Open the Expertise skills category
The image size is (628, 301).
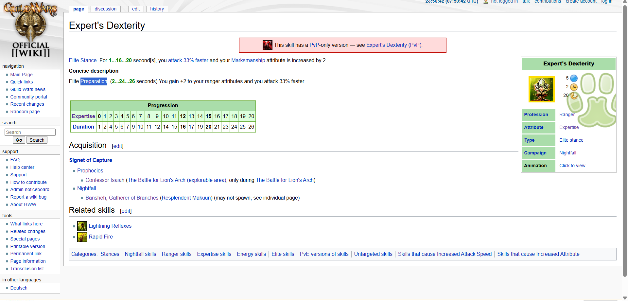click(214, 254)
